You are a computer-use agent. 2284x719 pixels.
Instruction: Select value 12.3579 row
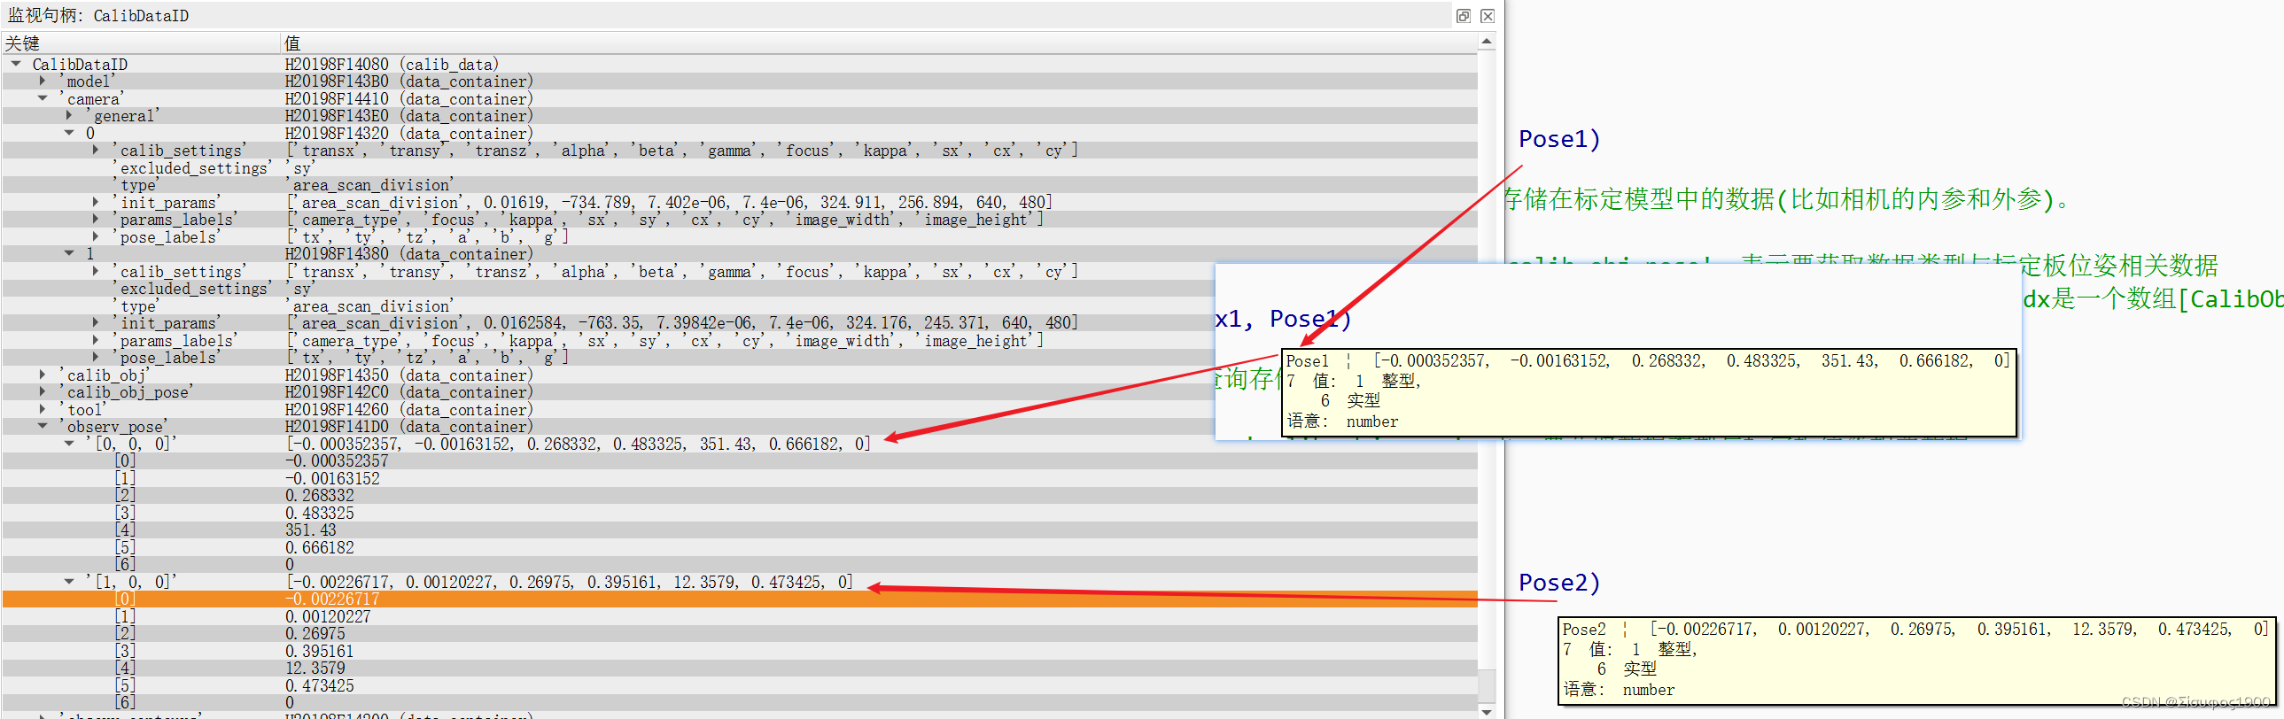pyautogui.click(x=315, y=669)
